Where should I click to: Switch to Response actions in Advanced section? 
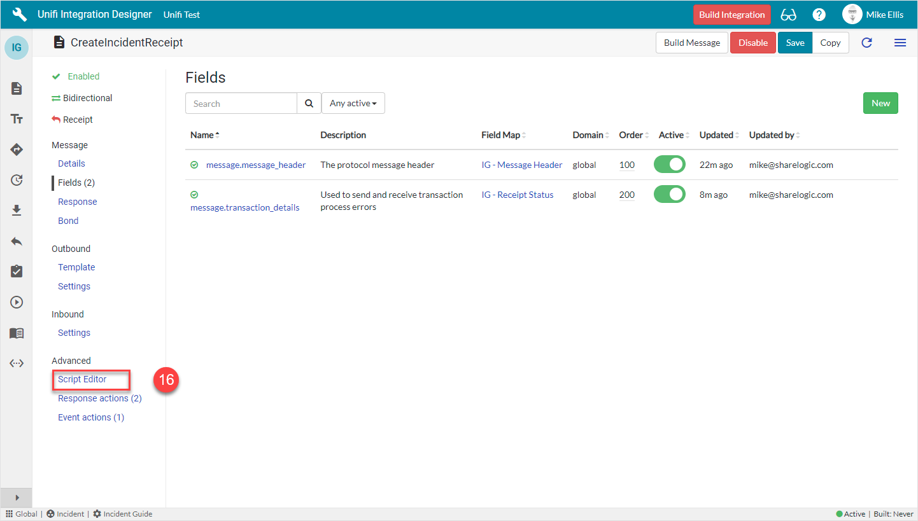tap(99, 398)
